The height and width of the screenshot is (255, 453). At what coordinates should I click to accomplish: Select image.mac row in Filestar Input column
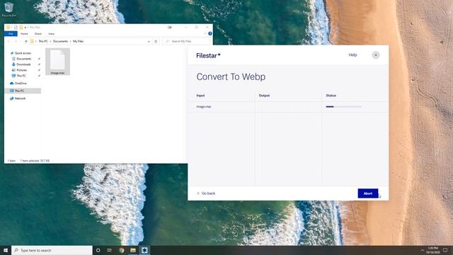click(204, 107)
